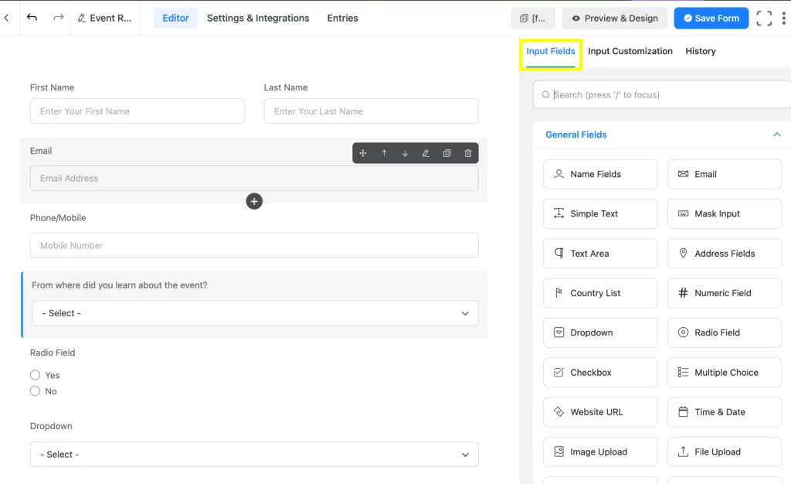Image resolution: width=791 pixels, height=484 pixels.
Task: Click the Save Form button
Action: [711, 18]
